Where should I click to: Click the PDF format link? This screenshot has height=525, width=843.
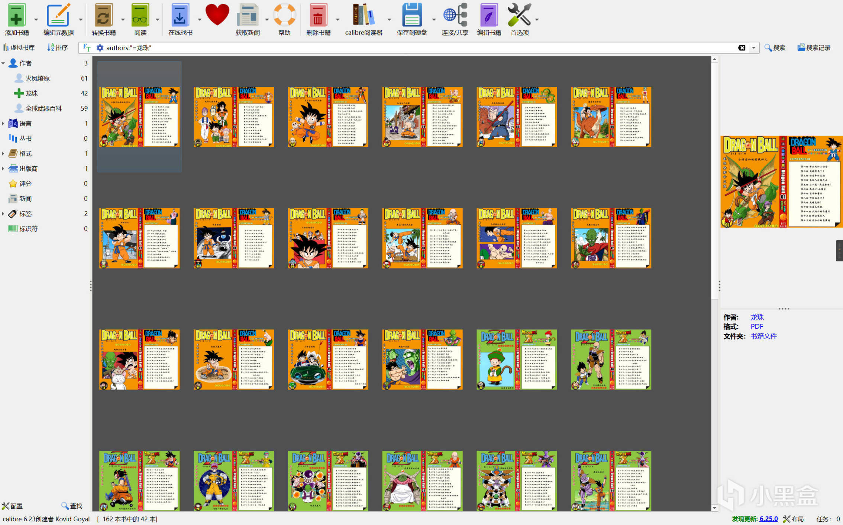756,327
